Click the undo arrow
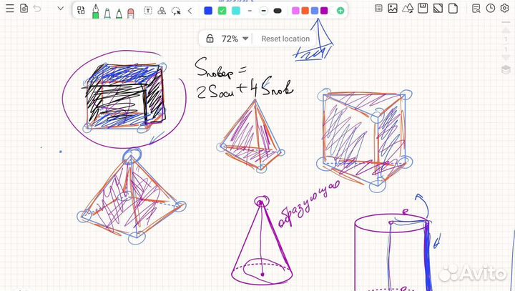This screenshot has height=291, width=515. point(37,9)
